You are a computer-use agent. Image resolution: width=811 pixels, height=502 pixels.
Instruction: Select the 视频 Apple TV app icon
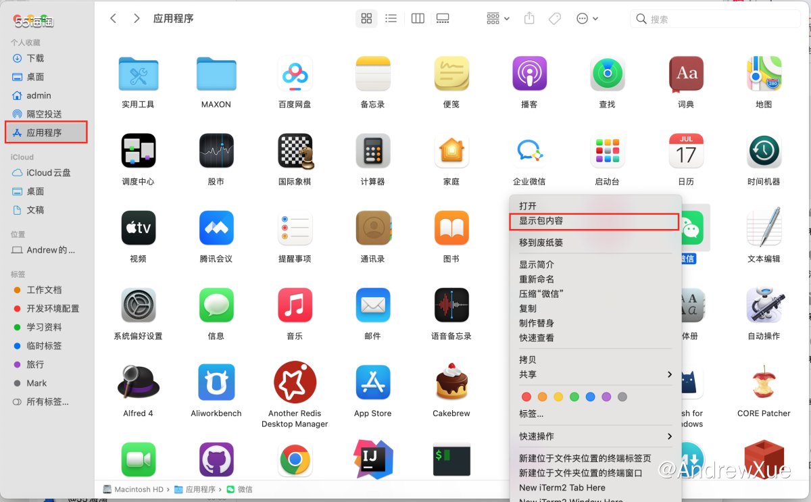[139, 228]
